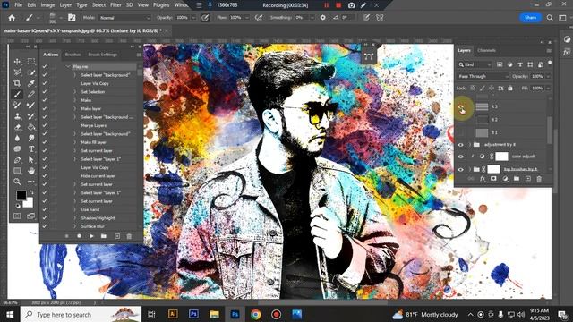Click the Play selection button in Actions
Screen dimensions: 573x322
[x=91, y=236]
